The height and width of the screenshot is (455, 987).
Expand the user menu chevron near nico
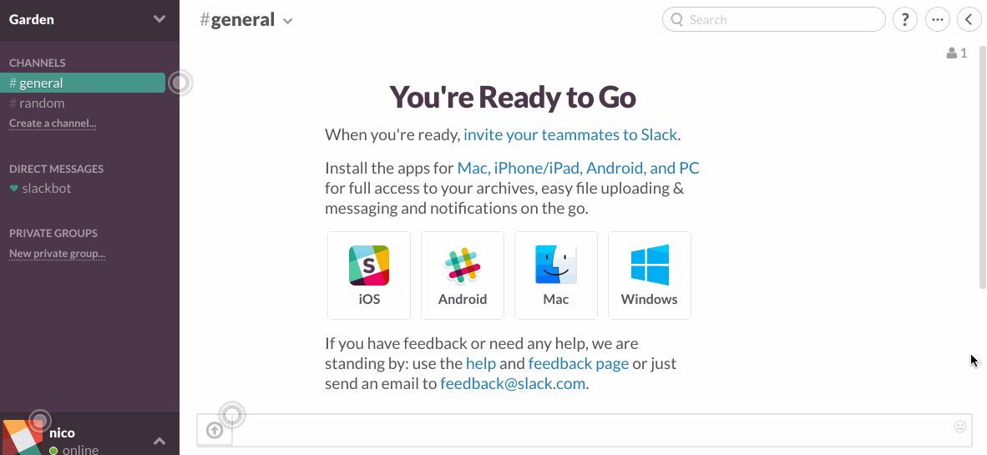[159, 441]
